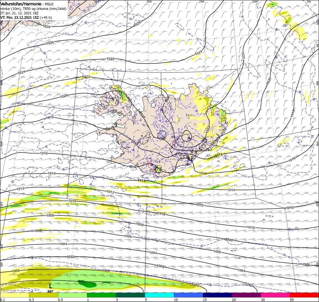The image size is (319, 302).
Task: Select the green 1–3 mm legend swatch
Action: (101, 295)
